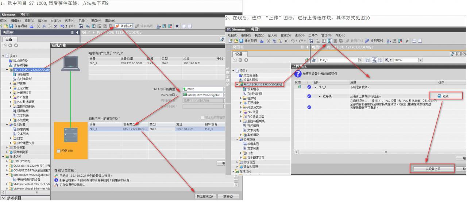Expand 参考项目 panel at bottom left

coord(4,198)
